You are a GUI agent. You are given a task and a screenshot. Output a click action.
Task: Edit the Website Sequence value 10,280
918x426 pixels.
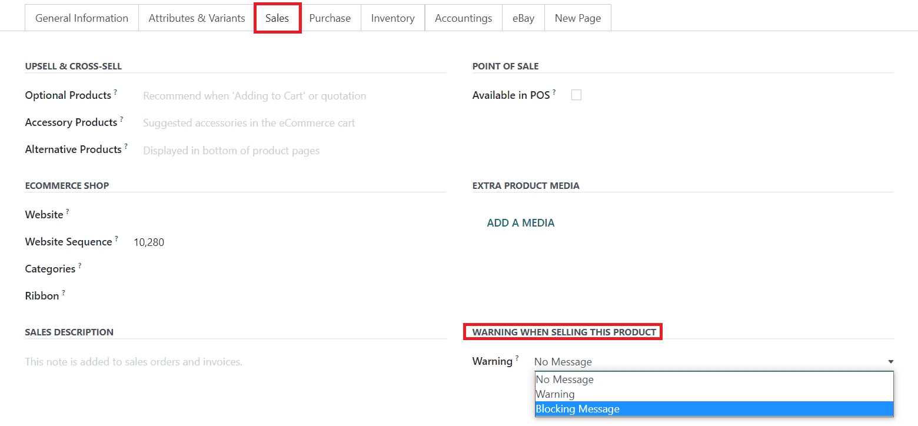coord(149,242)
